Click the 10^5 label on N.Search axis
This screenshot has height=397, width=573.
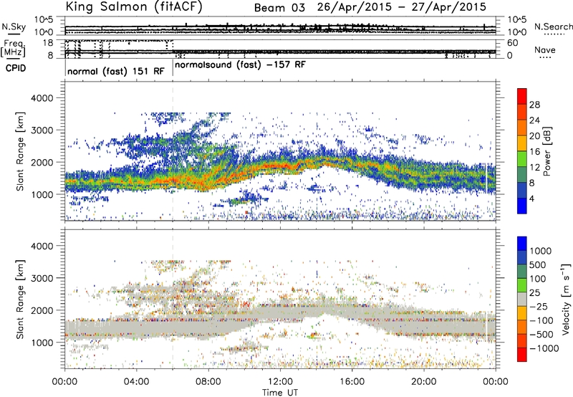(516, 19)
